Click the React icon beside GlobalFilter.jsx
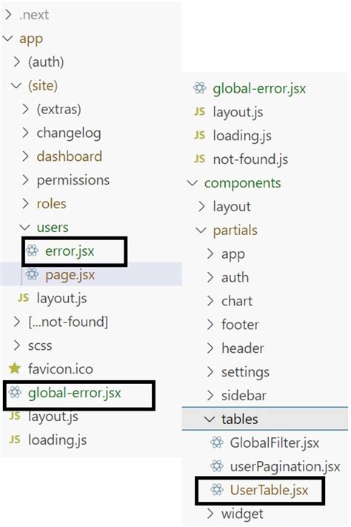 (217, 443)
